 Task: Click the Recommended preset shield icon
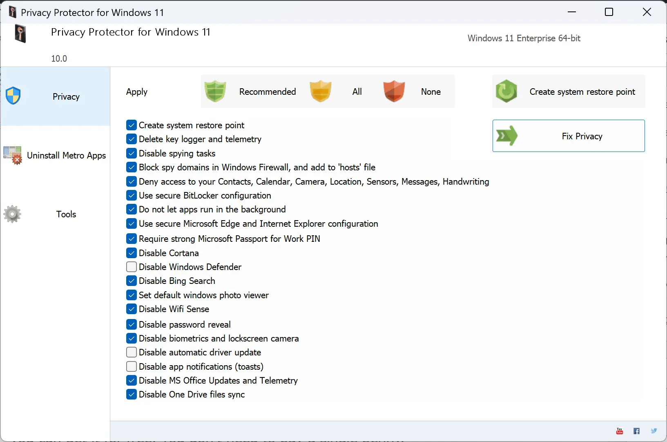(216, 91)
